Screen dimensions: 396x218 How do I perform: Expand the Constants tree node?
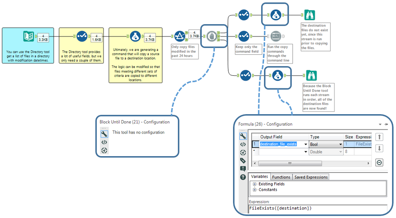click(x=254, y=190)
